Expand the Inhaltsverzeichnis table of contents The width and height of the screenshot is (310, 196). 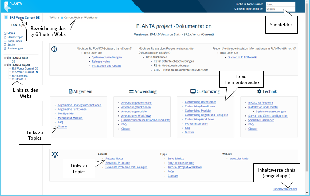click(x=285, y=189)
